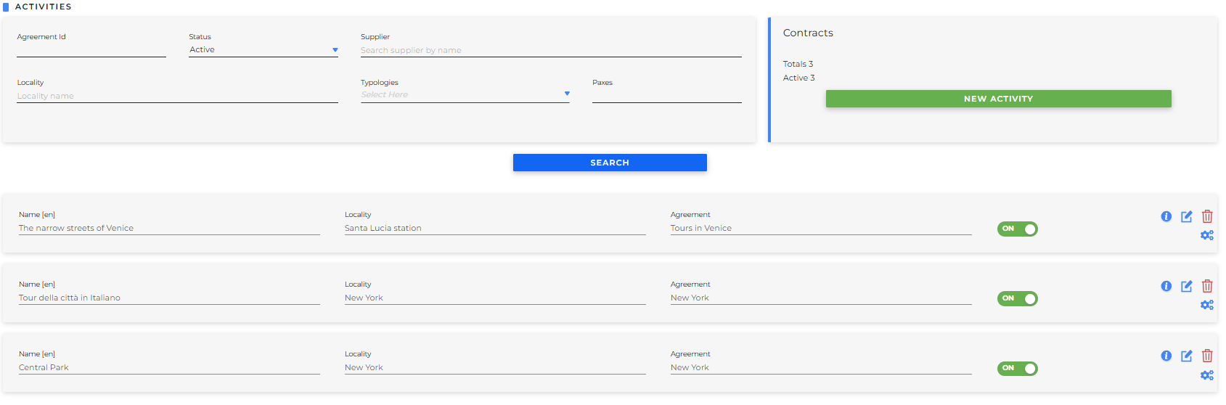
Task: Select the Paxes input field
Action: pyautogui.click(x=666, y=95)
